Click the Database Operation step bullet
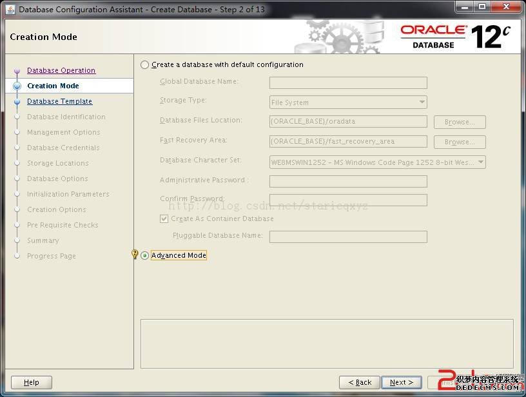The width and height of the screenshot is (526, 397). point(17,71)
